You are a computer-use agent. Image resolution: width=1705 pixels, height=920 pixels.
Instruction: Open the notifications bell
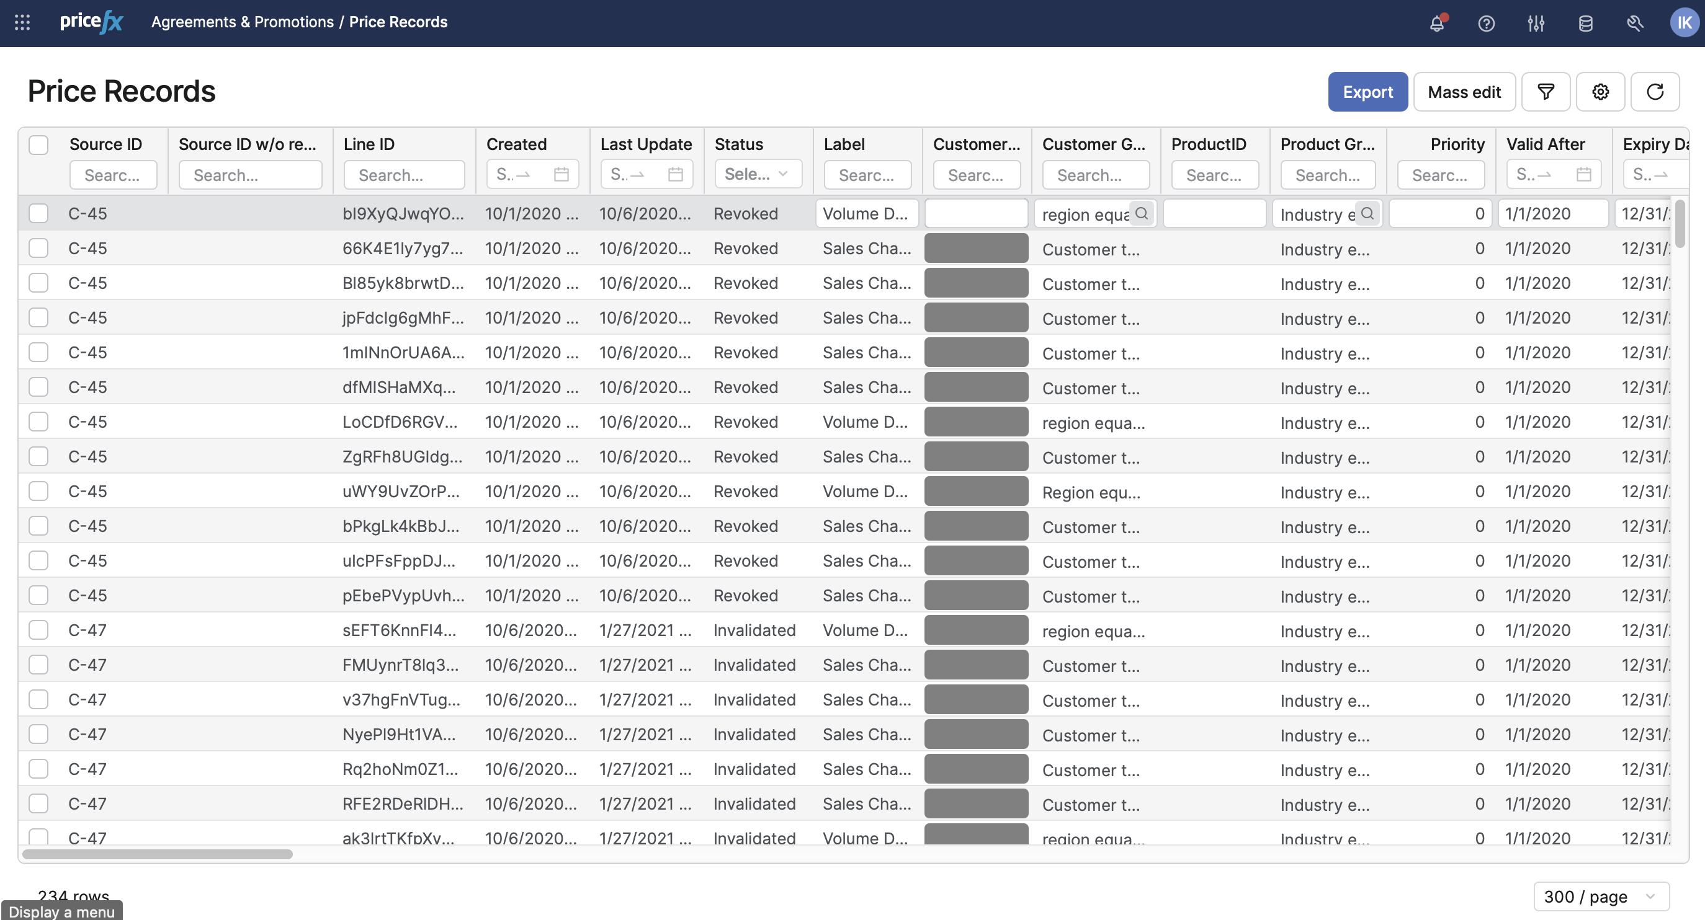1436,23
